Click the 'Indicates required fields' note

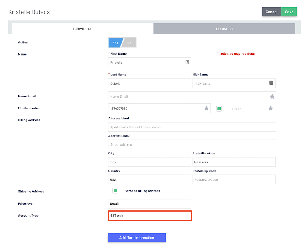click(x=236, y=54)
